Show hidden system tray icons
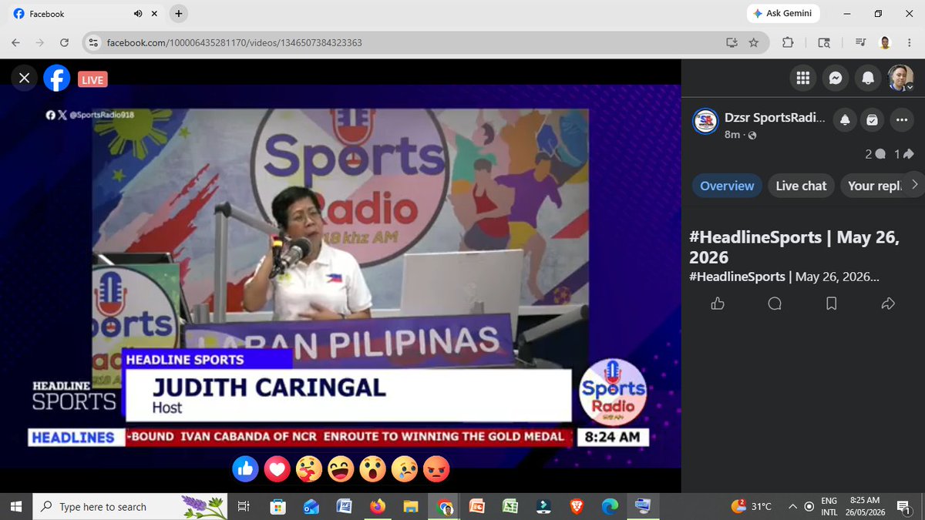This screenshot has height=520, width=925. [x=792, y=506]
